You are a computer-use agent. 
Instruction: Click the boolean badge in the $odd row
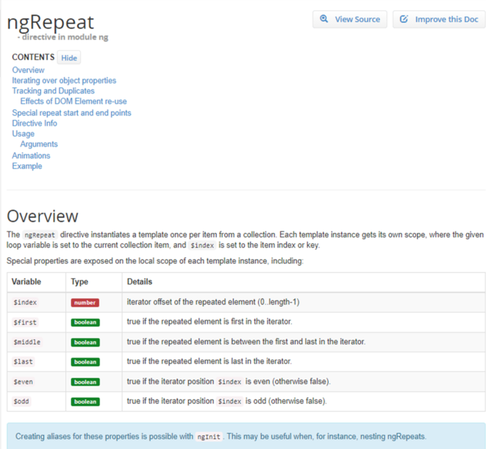click(x=85, y=402)
